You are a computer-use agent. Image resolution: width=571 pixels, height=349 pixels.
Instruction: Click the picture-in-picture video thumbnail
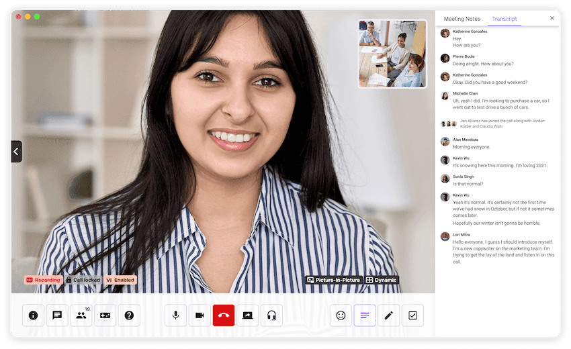[392, 54]
